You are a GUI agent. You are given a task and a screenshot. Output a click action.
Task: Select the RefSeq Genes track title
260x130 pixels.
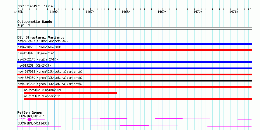pyautogui.click(x=30, y=113)
